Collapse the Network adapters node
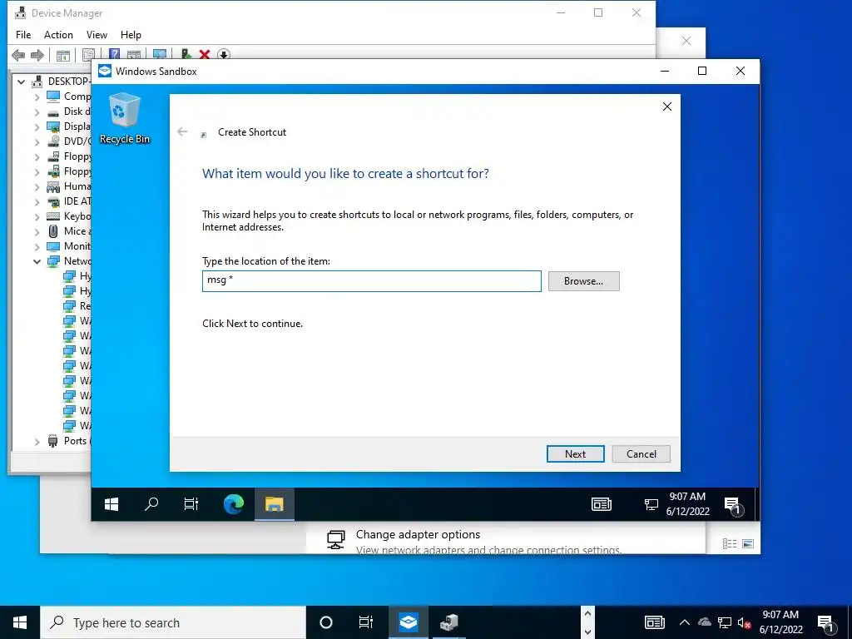Image resolution: width=852 pixels, height=639 pixels. (x=37, y=262)
